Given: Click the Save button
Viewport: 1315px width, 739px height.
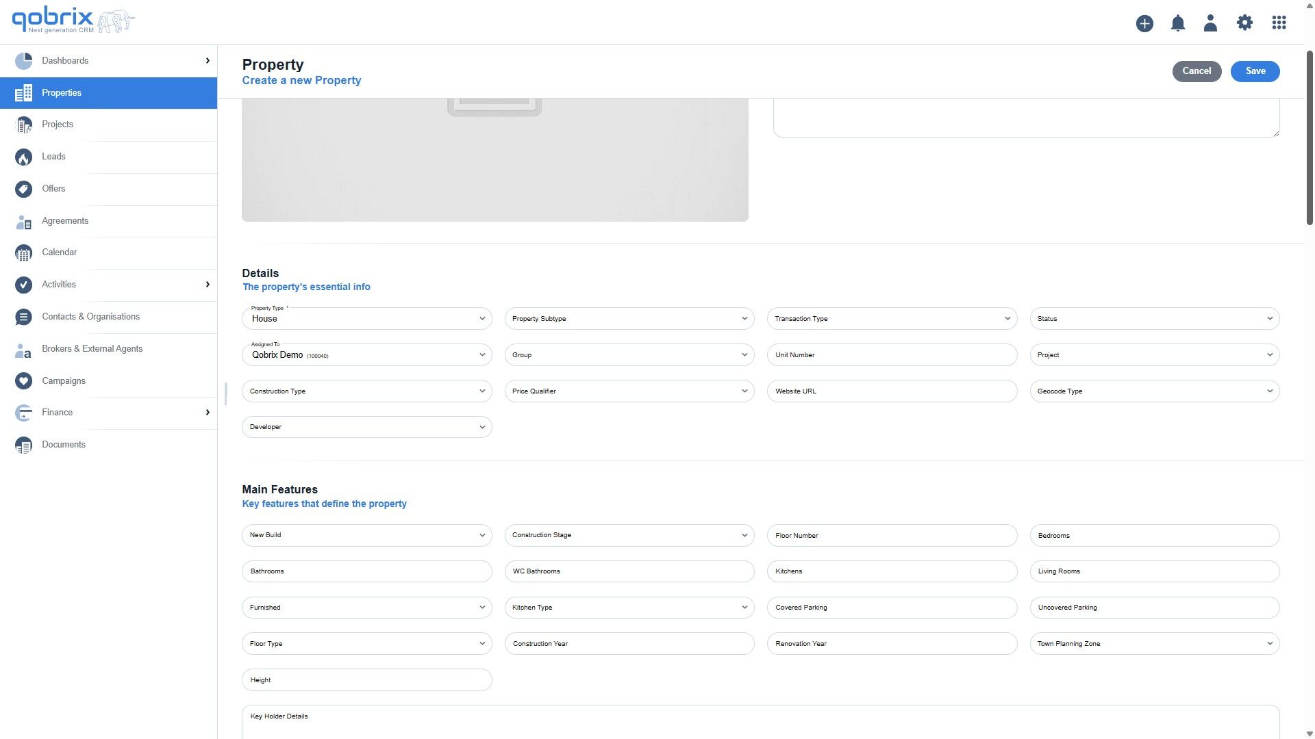Looking at the screenshot, I should click(x=1255, y=70).
